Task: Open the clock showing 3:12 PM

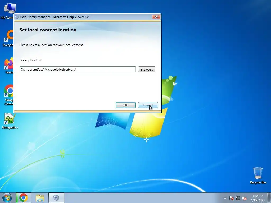Action: coord(258,198)
